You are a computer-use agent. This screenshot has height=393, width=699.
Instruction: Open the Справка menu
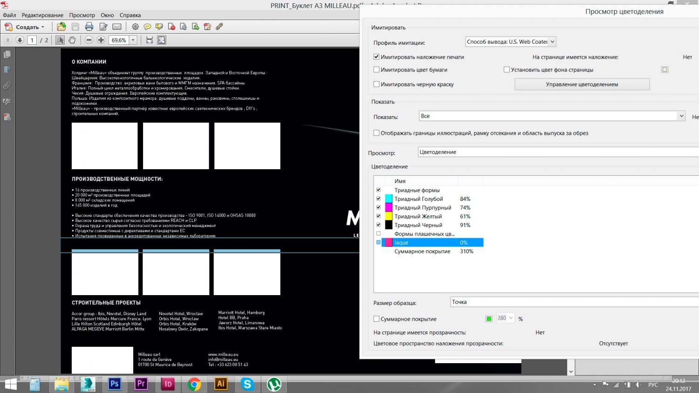130,15
